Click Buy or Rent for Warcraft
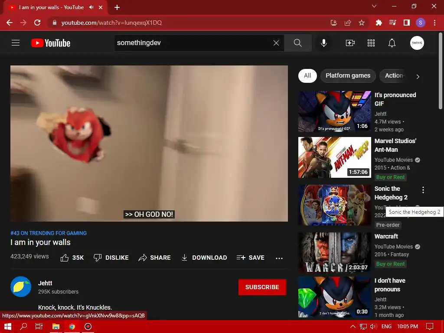The width and height of the screenshot is (444, 333). point(391,264)
